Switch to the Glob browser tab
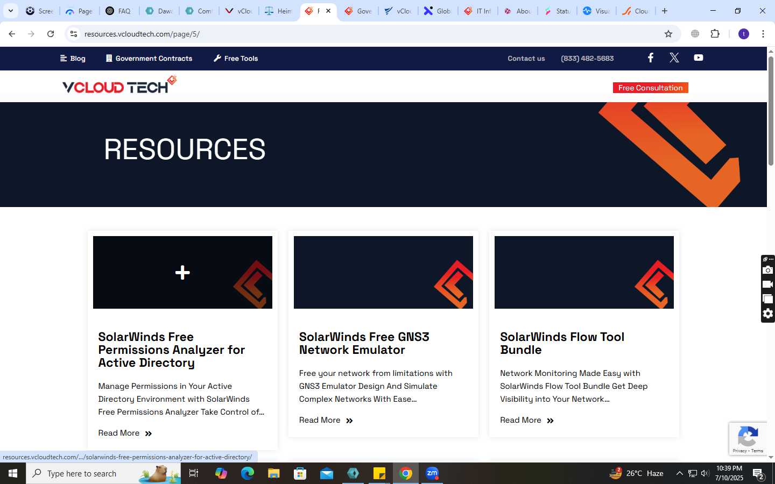The width and height of the screenshot is (775, 484). click(x=438, y=11)
